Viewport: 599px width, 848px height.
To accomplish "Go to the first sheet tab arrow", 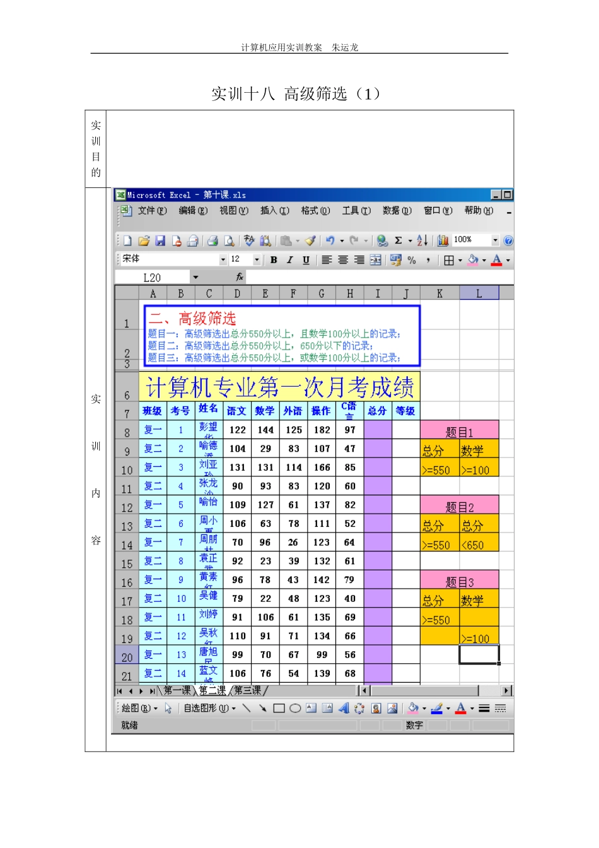I will 119,692.
